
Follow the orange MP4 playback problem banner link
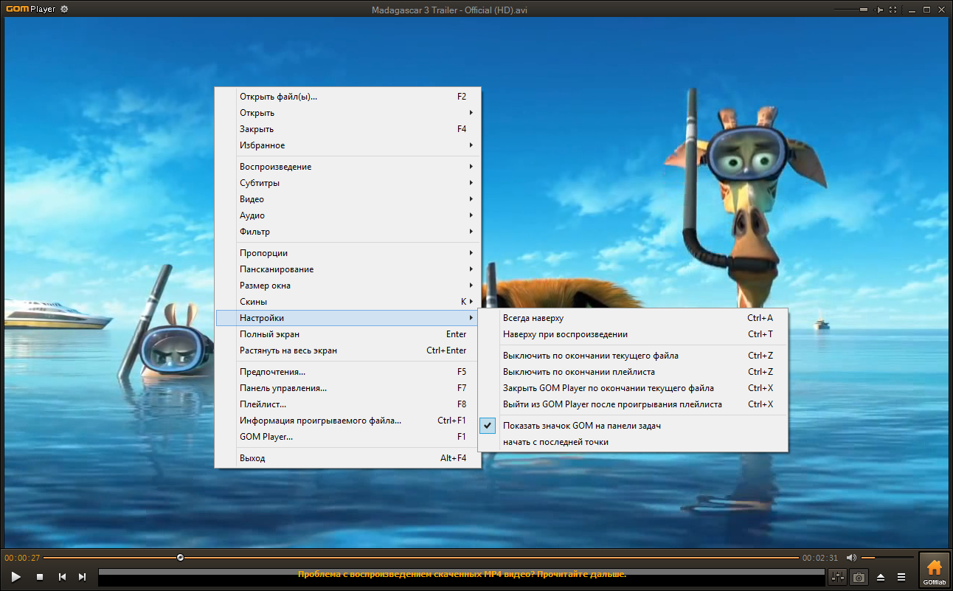[462, 574]
